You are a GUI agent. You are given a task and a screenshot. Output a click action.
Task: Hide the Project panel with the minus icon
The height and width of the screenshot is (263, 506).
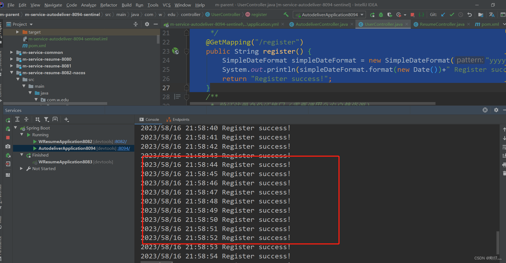[156, 24]
